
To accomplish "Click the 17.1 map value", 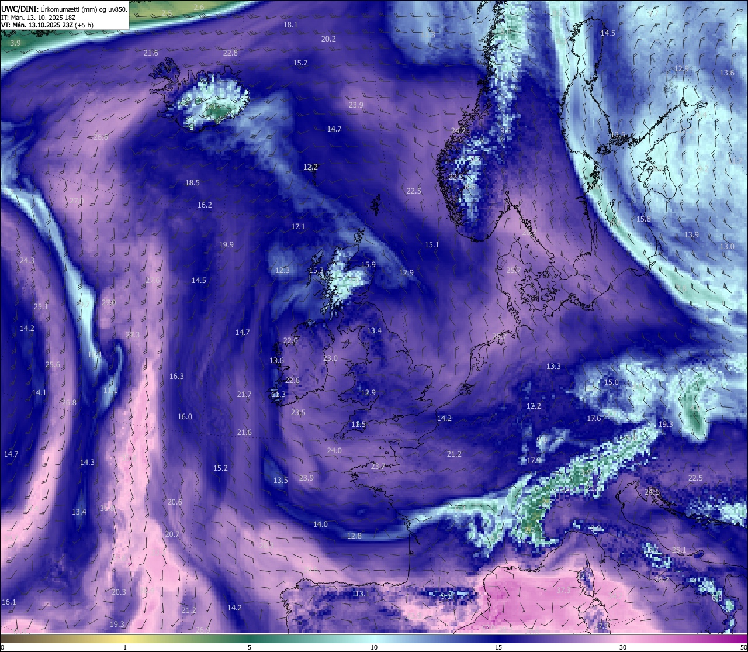I will click(298, 227).
